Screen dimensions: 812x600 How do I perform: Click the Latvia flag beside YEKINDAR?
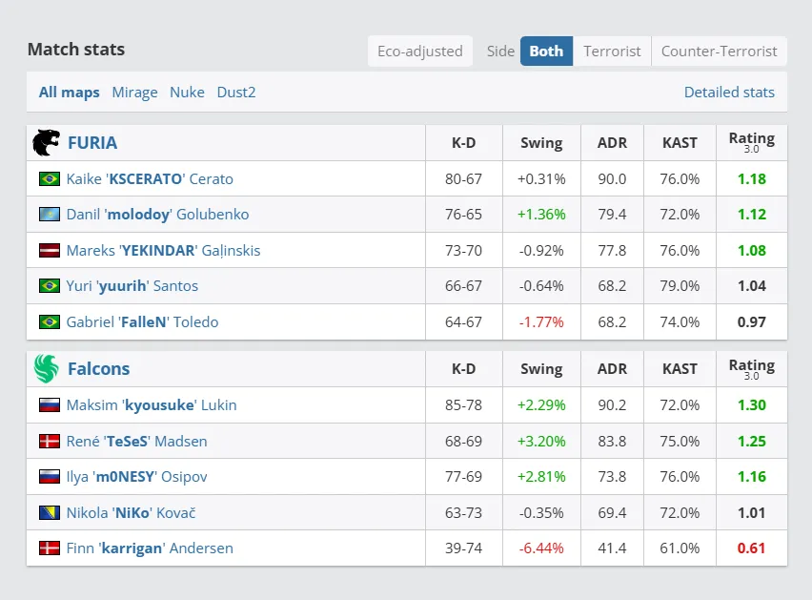coord(50,251)
